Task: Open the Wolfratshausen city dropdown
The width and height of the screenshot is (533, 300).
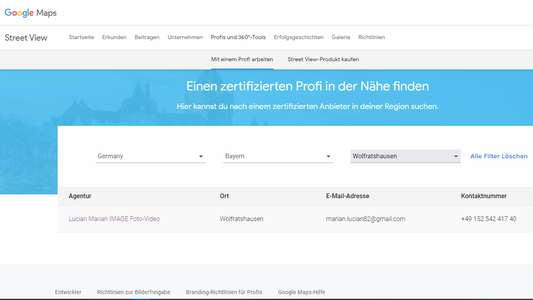Action: tap(405, 156)
